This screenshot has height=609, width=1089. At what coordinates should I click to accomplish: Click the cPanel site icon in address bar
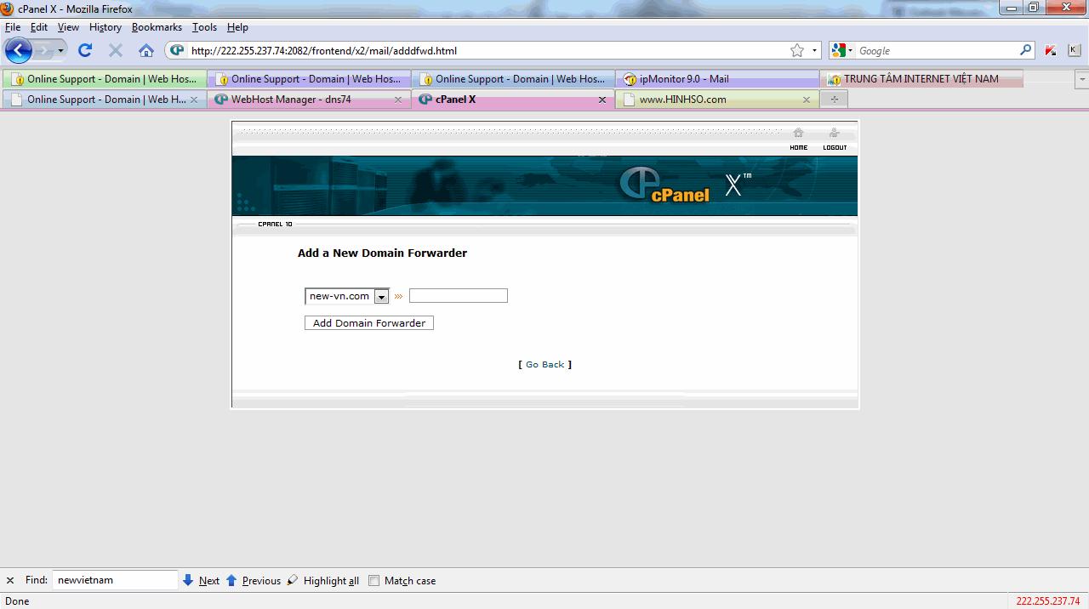click(177, 50)
